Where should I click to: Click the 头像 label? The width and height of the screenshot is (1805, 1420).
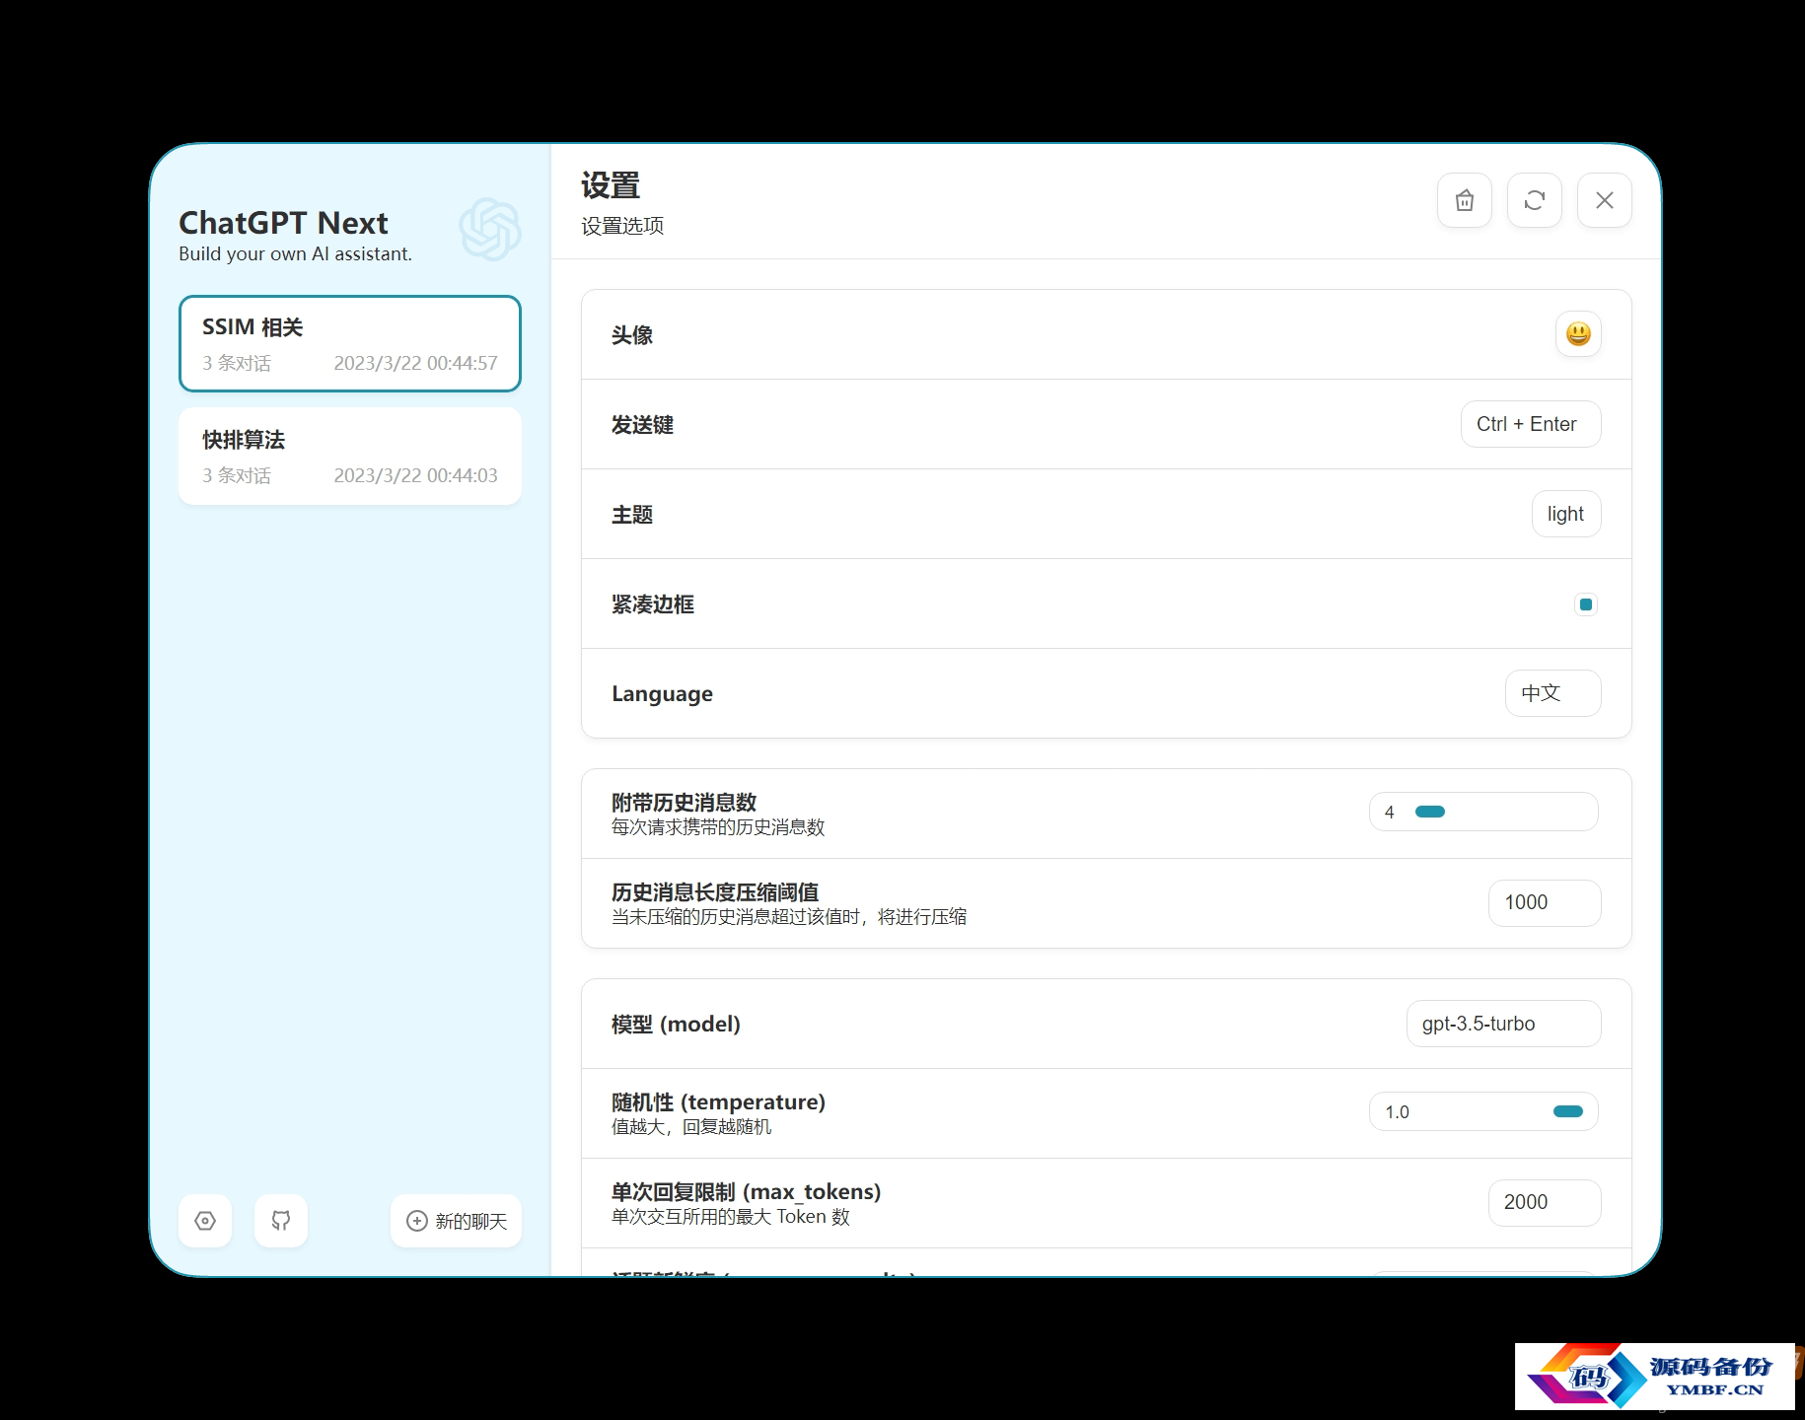click(632, 335)
